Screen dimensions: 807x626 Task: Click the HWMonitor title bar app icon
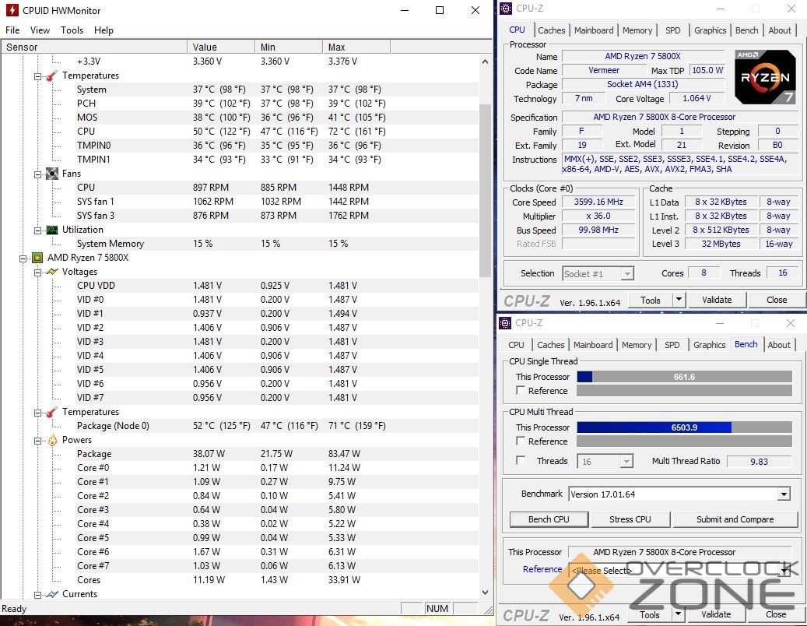click(12, 11)
